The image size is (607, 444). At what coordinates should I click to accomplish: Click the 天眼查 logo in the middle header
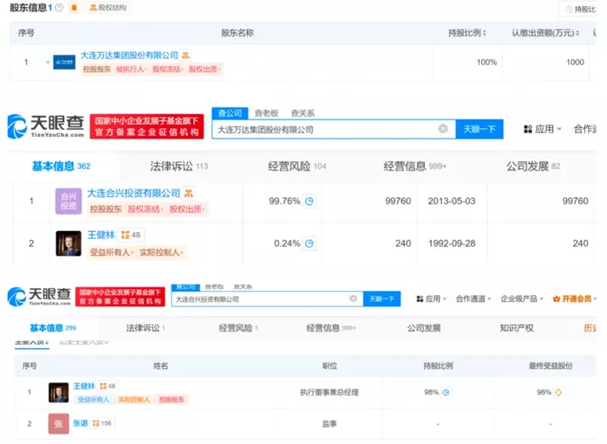45,127
